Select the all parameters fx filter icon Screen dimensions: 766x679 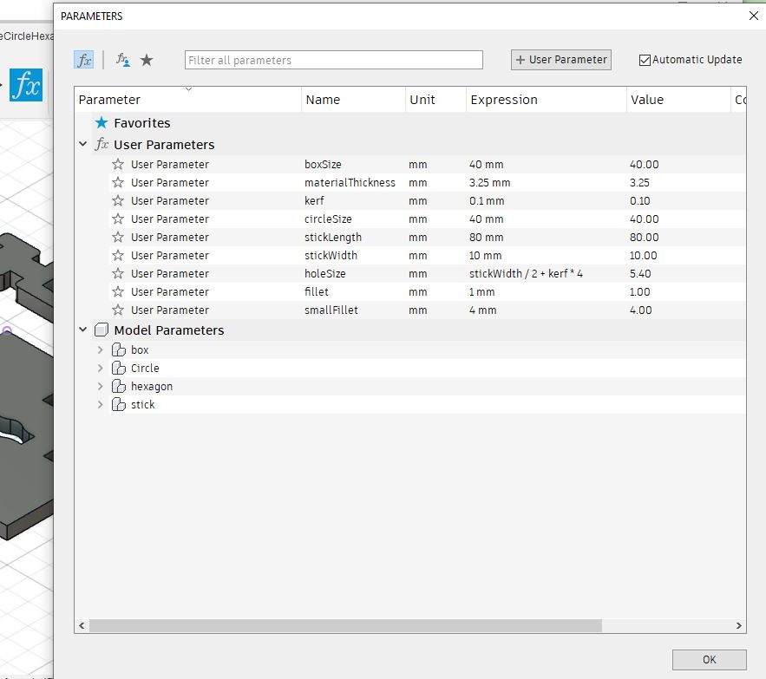point(84,60)
